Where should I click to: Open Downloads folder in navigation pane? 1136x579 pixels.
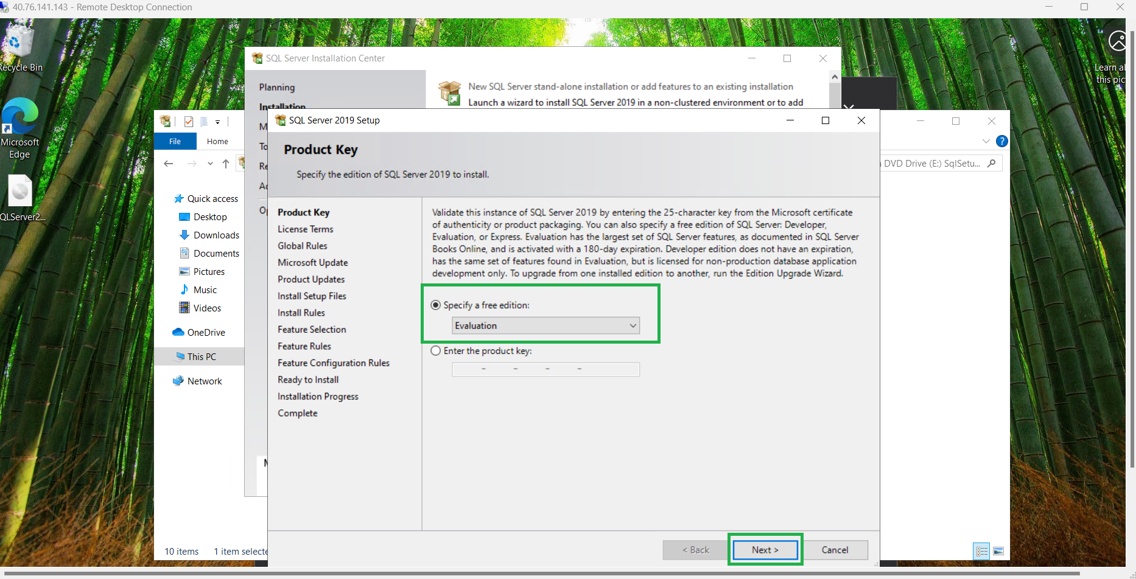click(209, 235)
